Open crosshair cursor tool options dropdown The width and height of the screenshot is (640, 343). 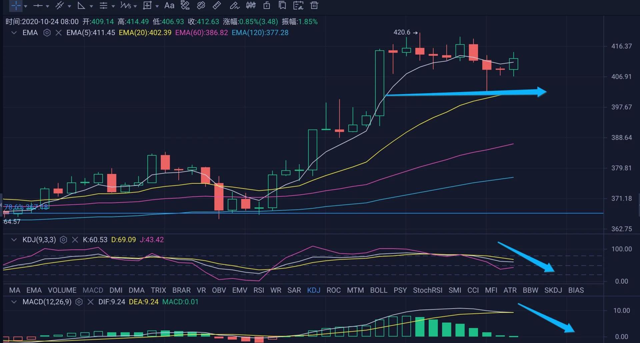click(26, 6)
